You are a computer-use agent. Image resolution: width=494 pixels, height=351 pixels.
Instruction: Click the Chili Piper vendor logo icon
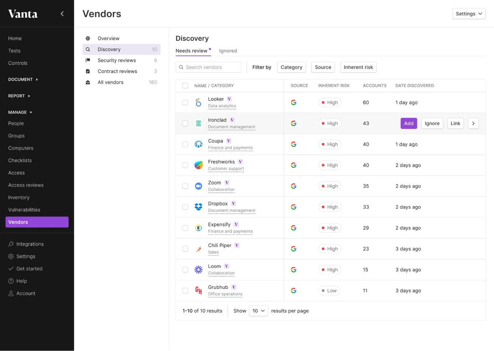pyautogui.click(x=198, y=249)
